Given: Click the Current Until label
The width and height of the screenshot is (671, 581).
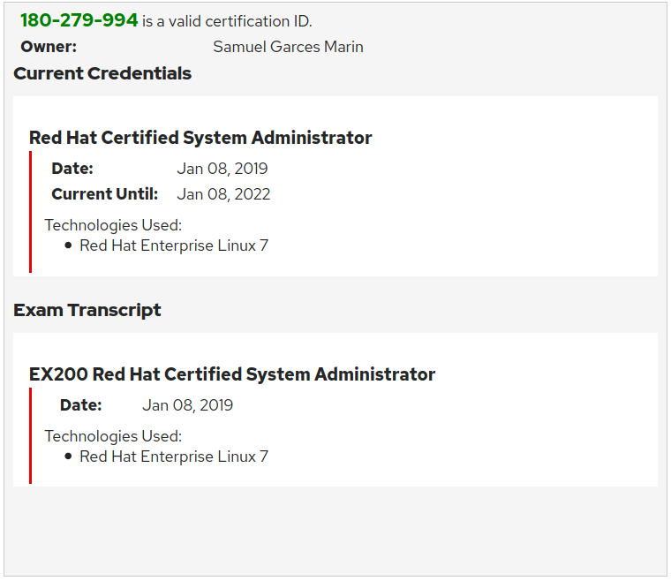Looking at the screenshot, I should [x=104, y=194].
